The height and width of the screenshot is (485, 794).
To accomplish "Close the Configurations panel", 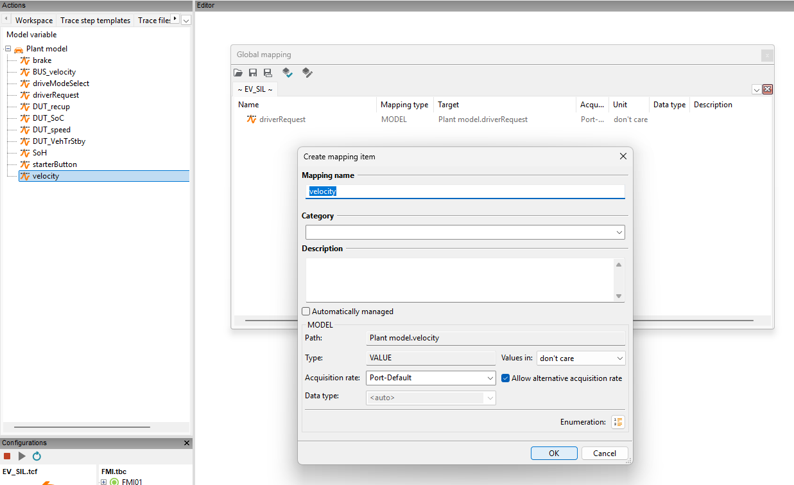I will (187, 443).
